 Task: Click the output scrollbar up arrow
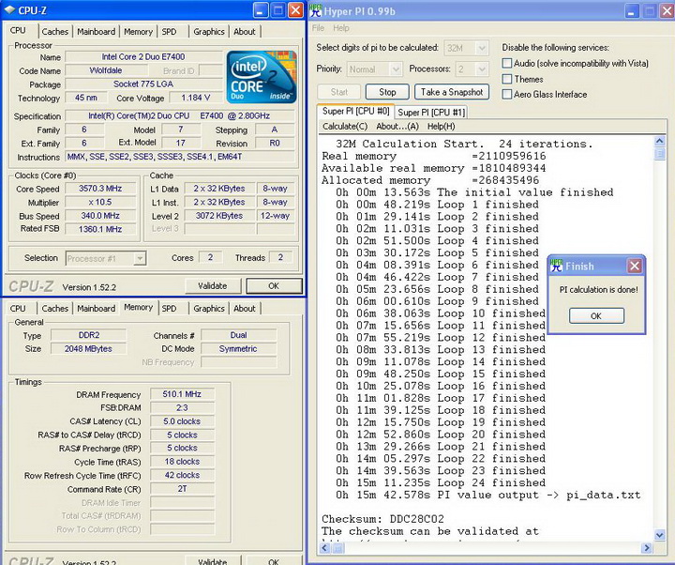point(660,140)
